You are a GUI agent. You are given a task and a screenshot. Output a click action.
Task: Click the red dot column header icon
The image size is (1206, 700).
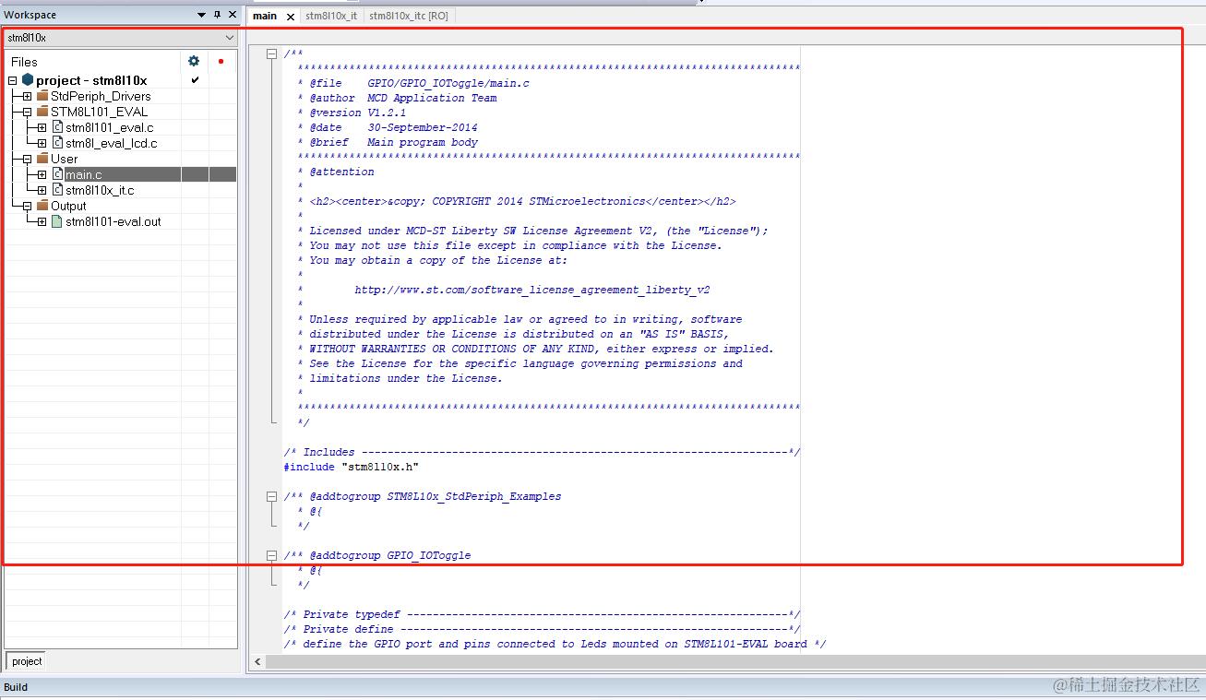[221, 62]
